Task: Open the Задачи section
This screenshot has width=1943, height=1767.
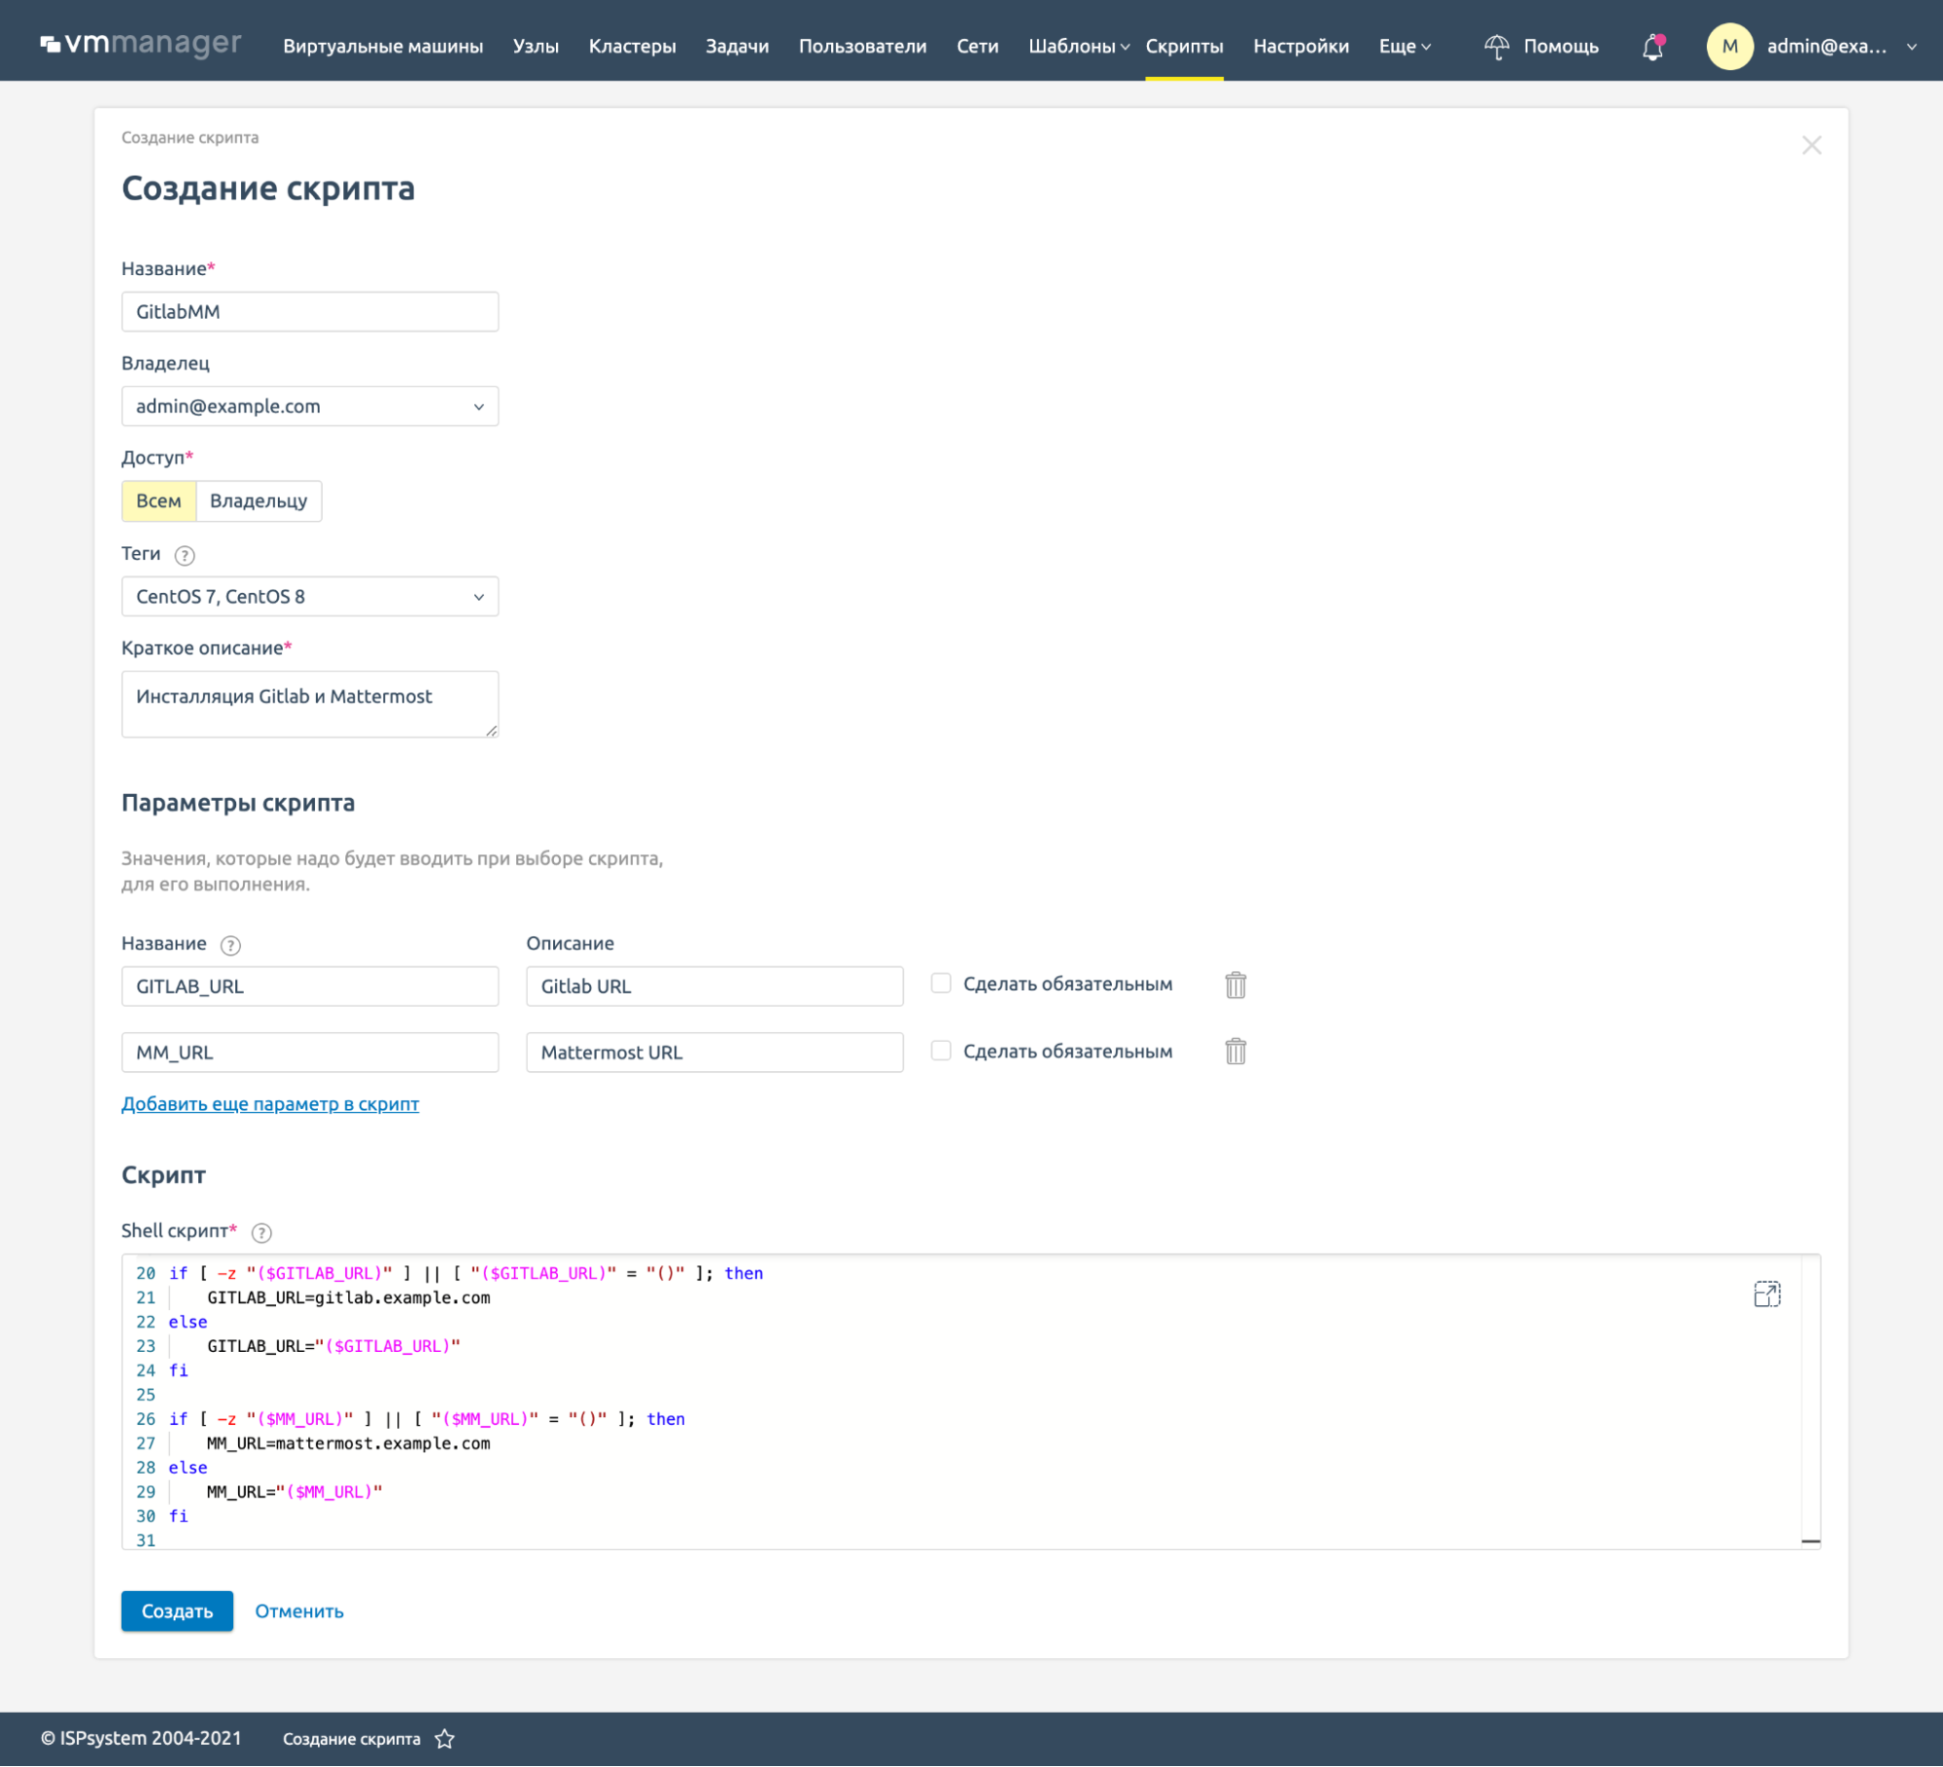Action: [737, 47]
